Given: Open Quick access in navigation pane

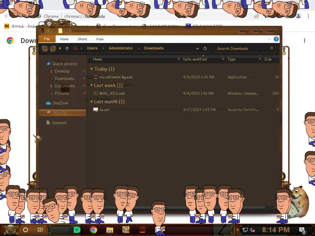Looking at the screenshot, I should click(65, 64).
